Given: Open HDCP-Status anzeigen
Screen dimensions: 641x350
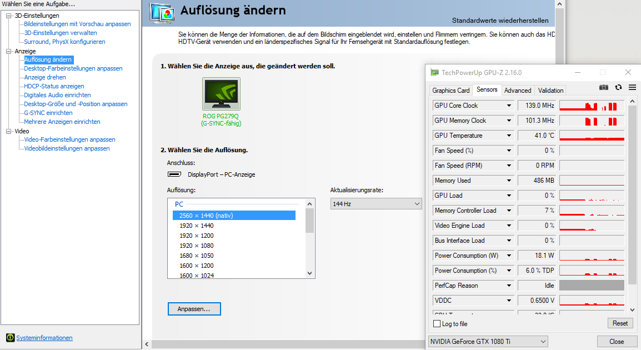Looking at the screenshot, I should (x=54, y=86).
